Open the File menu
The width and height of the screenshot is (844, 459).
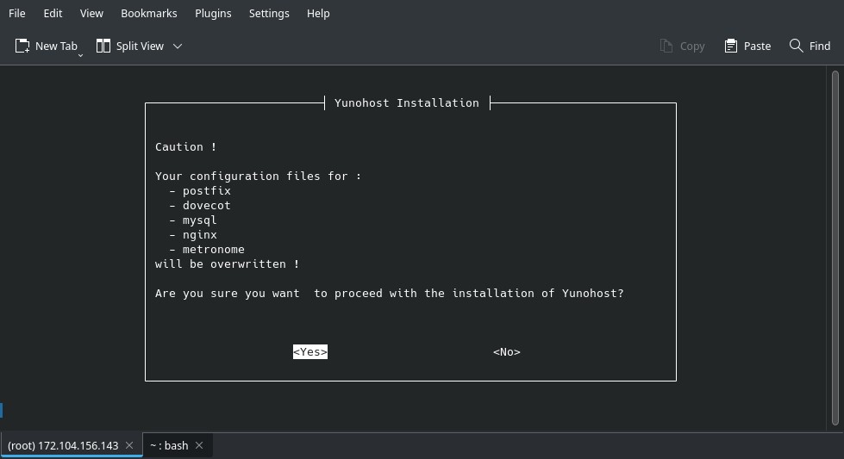coord(17,13)
